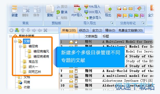Switch to the 全文(2) tab
This screenshot has height=94, width=160.
pos(97,30)
